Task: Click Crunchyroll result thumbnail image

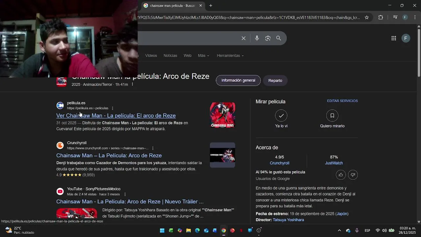Action: pyautogui.click(x=222, y=155)
